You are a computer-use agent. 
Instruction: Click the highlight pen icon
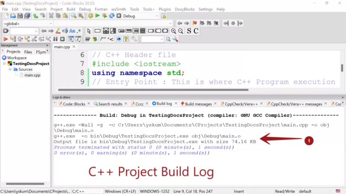pyautogui.click(x=58, y=31)
